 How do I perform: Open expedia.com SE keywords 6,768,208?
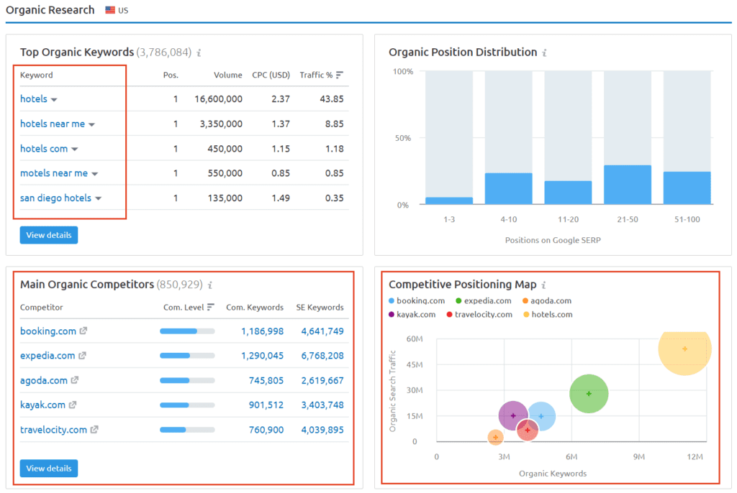click(x=322, y=356)
